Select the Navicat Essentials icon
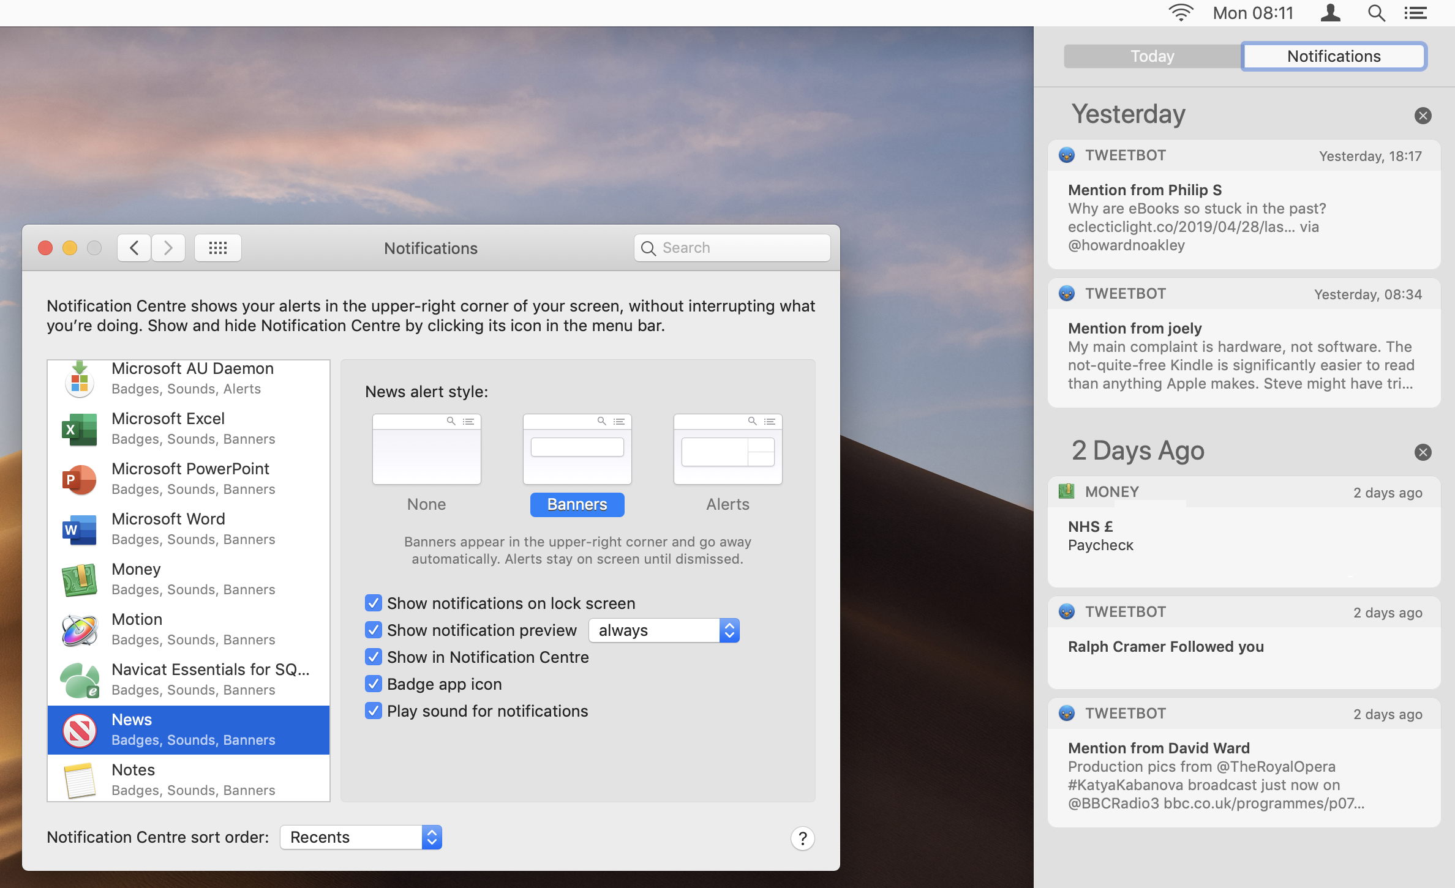 79,680
